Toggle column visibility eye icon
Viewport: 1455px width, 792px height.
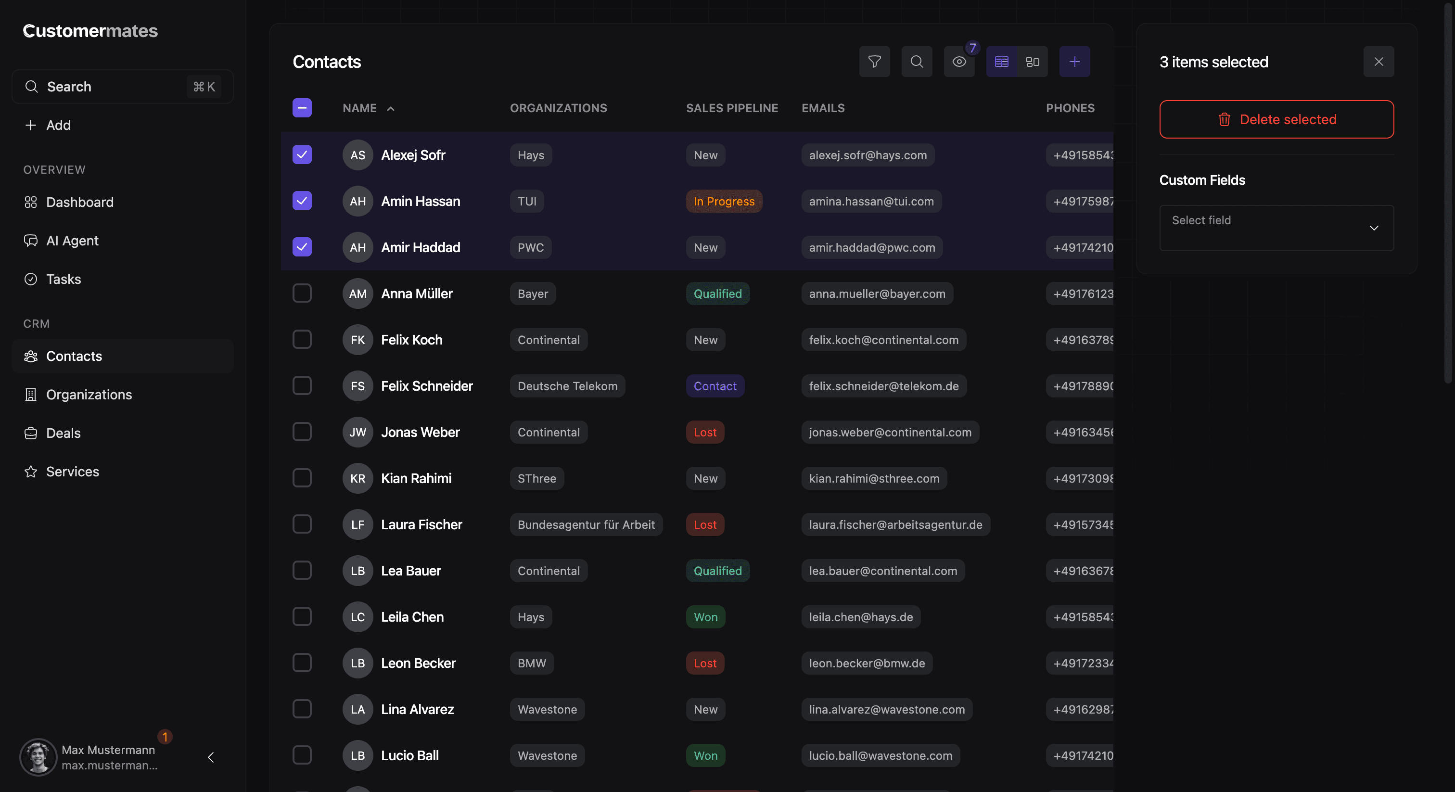tap(959, 62)
